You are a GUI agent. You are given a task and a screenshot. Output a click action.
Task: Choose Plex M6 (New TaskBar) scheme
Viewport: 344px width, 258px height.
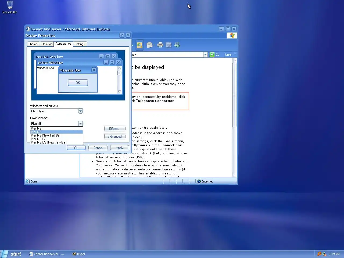pos(56,135)
